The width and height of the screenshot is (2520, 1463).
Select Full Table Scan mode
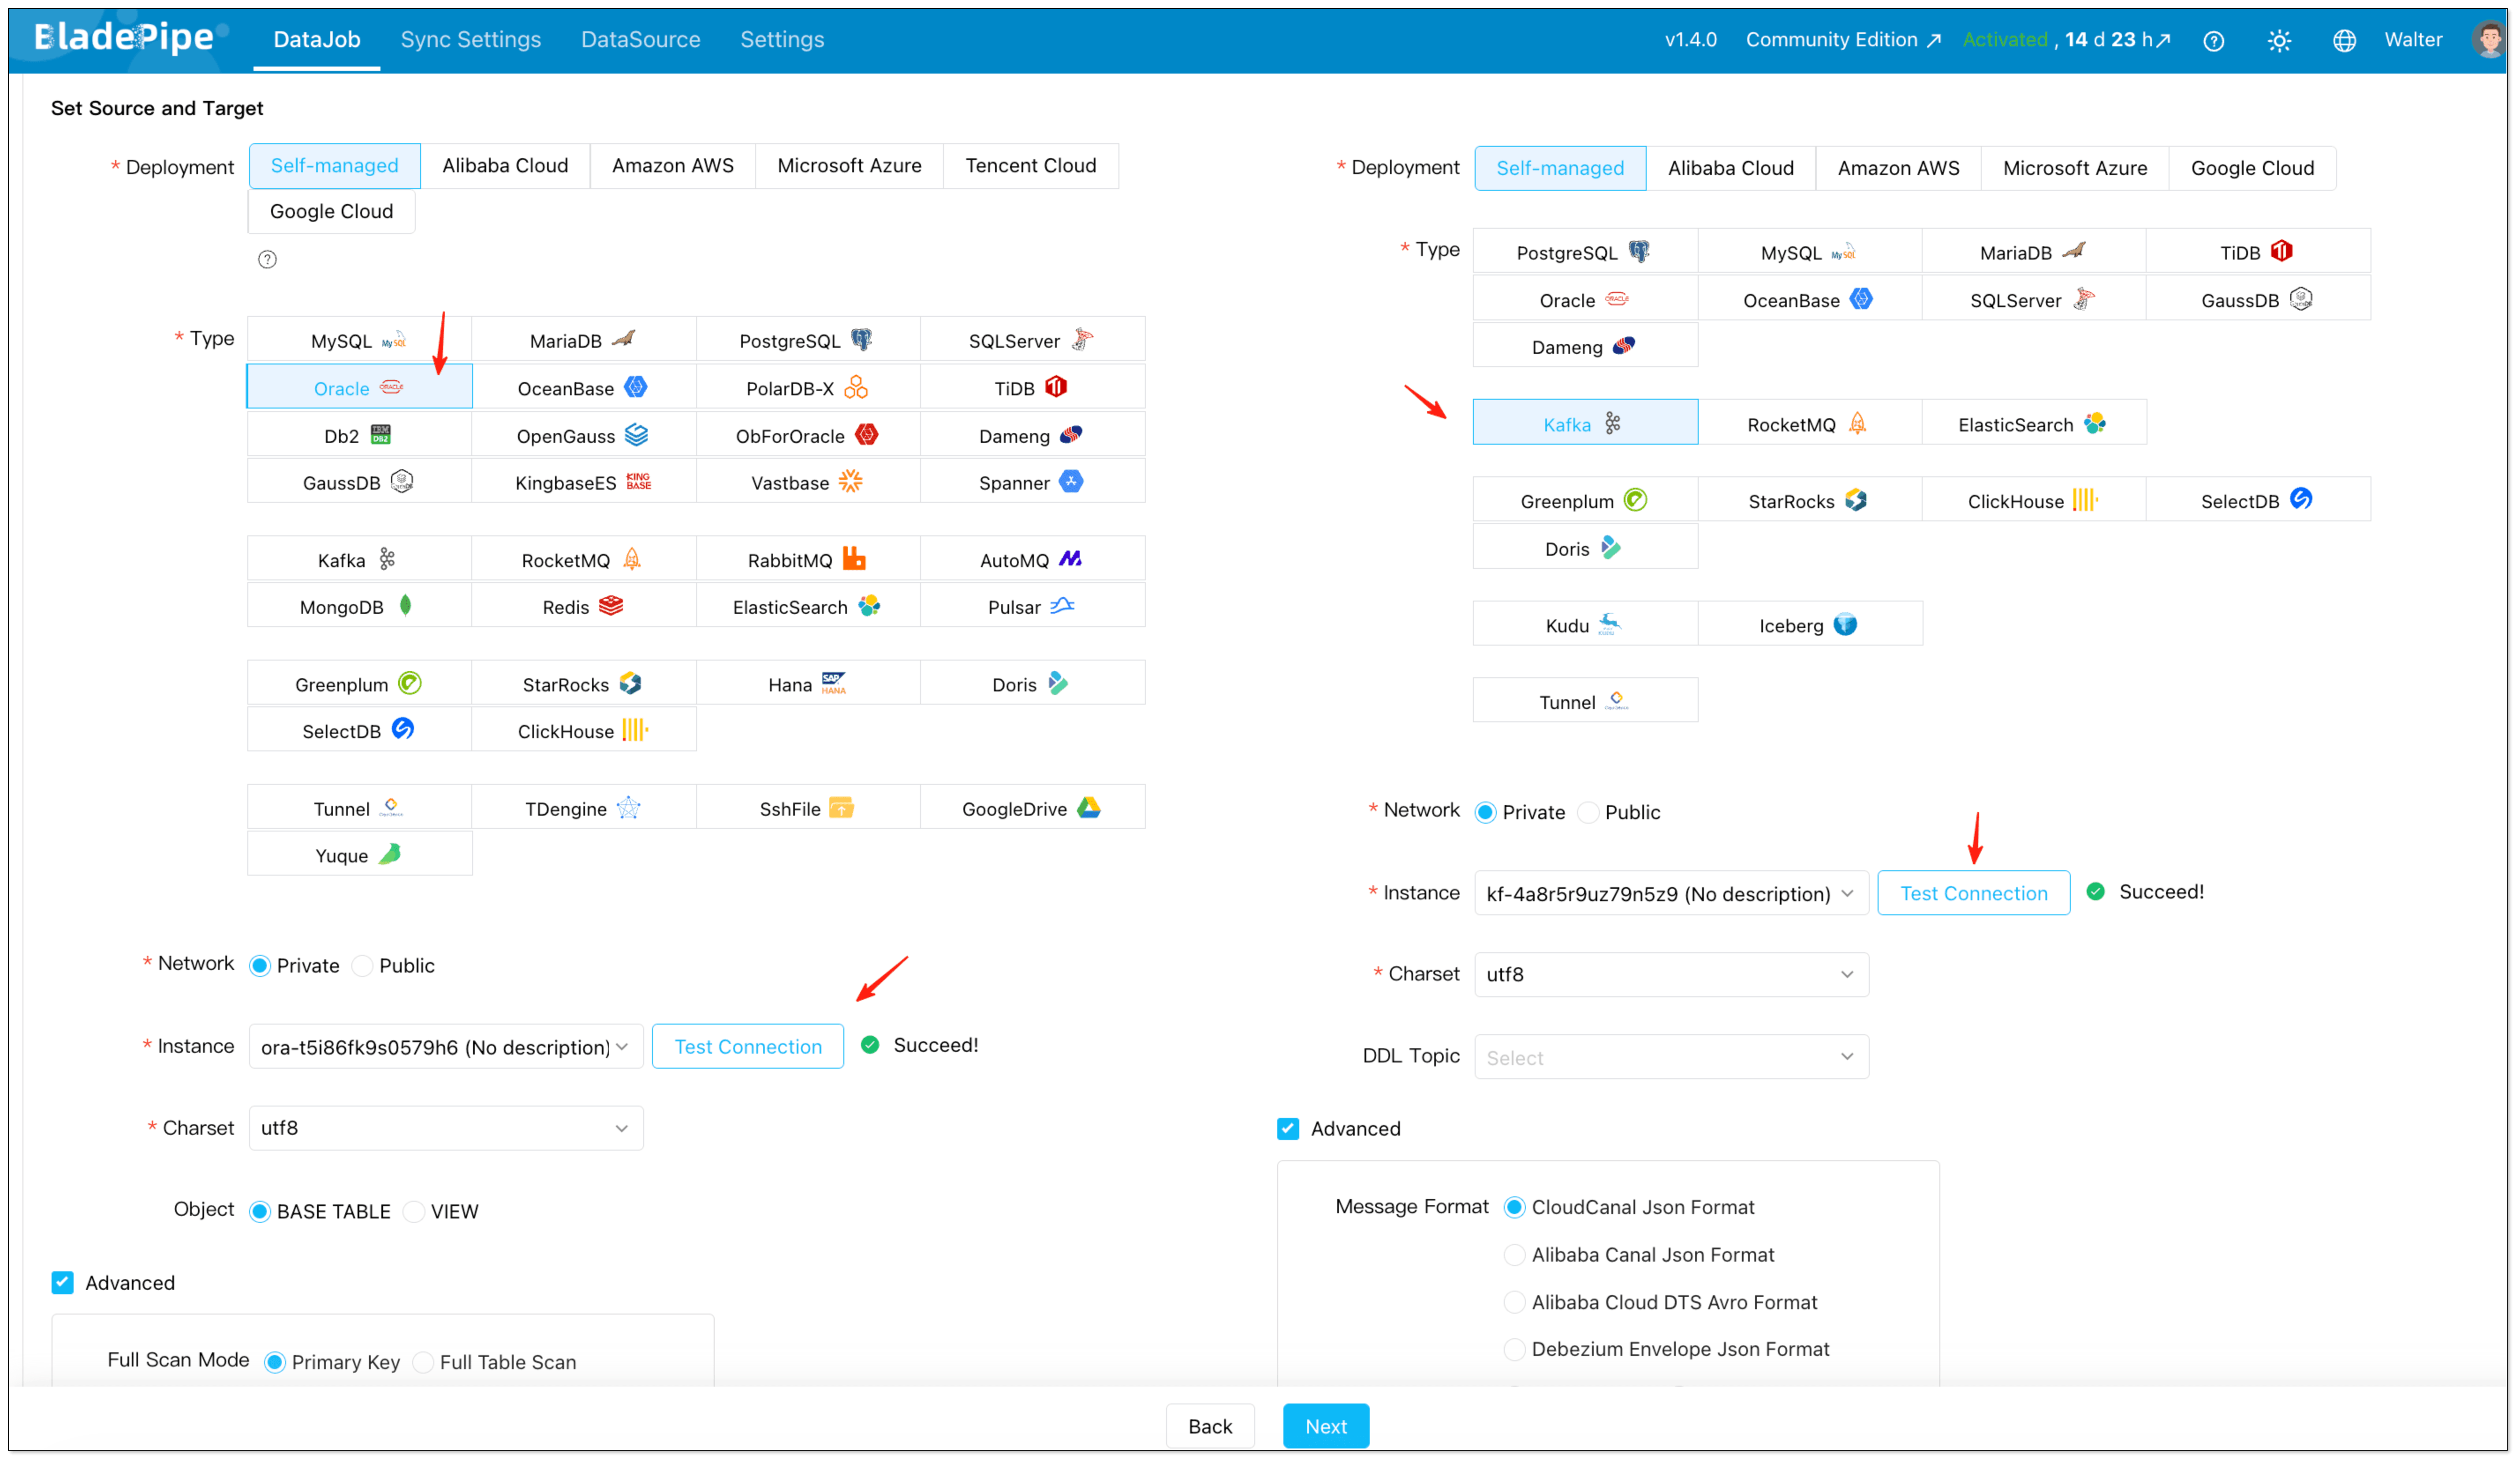424,1361
